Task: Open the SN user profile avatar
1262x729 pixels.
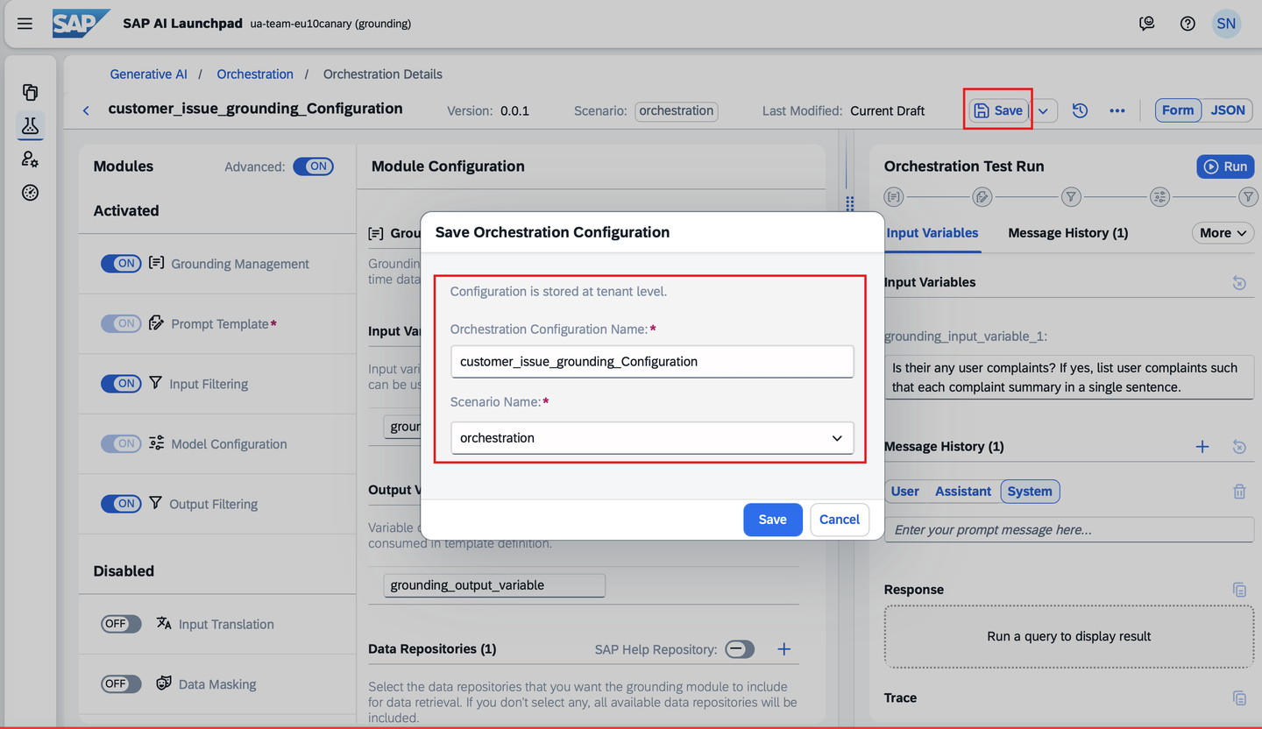Action: 1226,24
